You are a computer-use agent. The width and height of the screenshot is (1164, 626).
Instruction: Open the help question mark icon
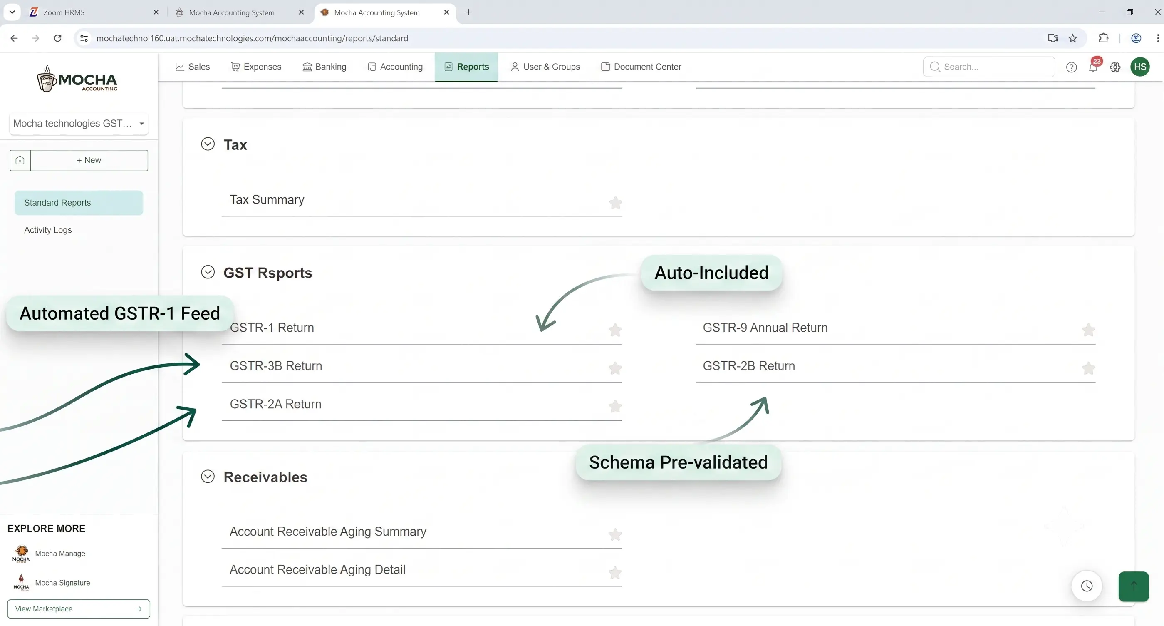point(1071,67)
